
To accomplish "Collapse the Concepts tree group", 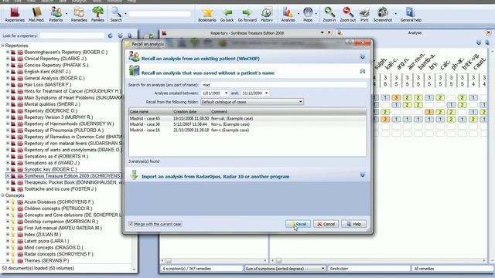I will tap(2, 195).
